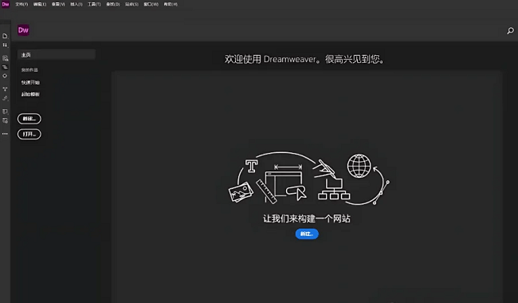Click the 让我们来构建一个网站 text
The image size is (518, 303).
(307, 218)
